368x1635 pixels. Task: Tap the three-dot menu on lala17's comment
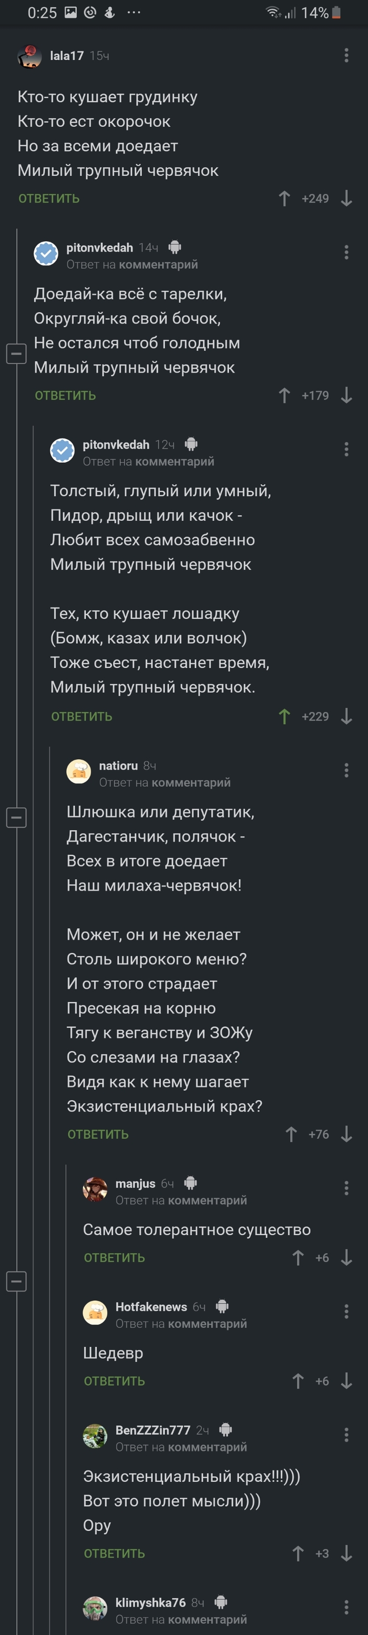[346, 56]
